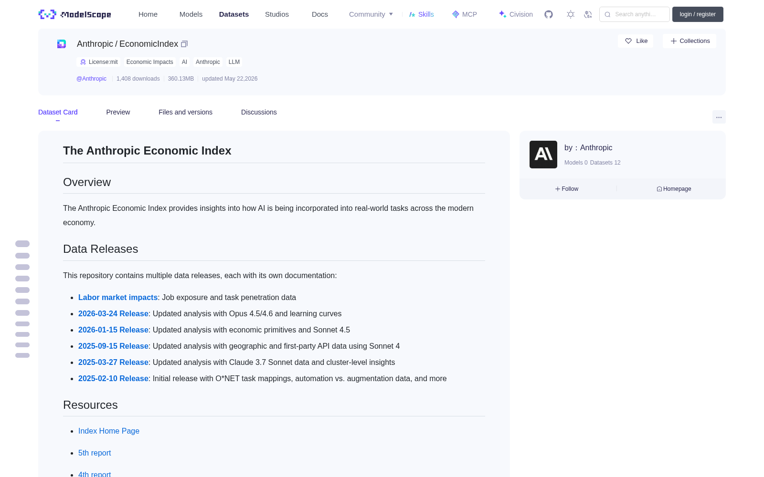
Task: Open the 2025-02-10 Release link
Action: [x=113, y=378]
